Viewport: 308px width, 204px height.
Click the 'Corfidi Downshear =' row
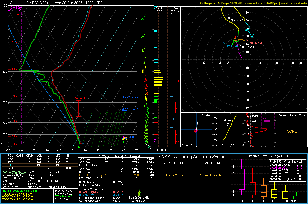pos(101,198)
